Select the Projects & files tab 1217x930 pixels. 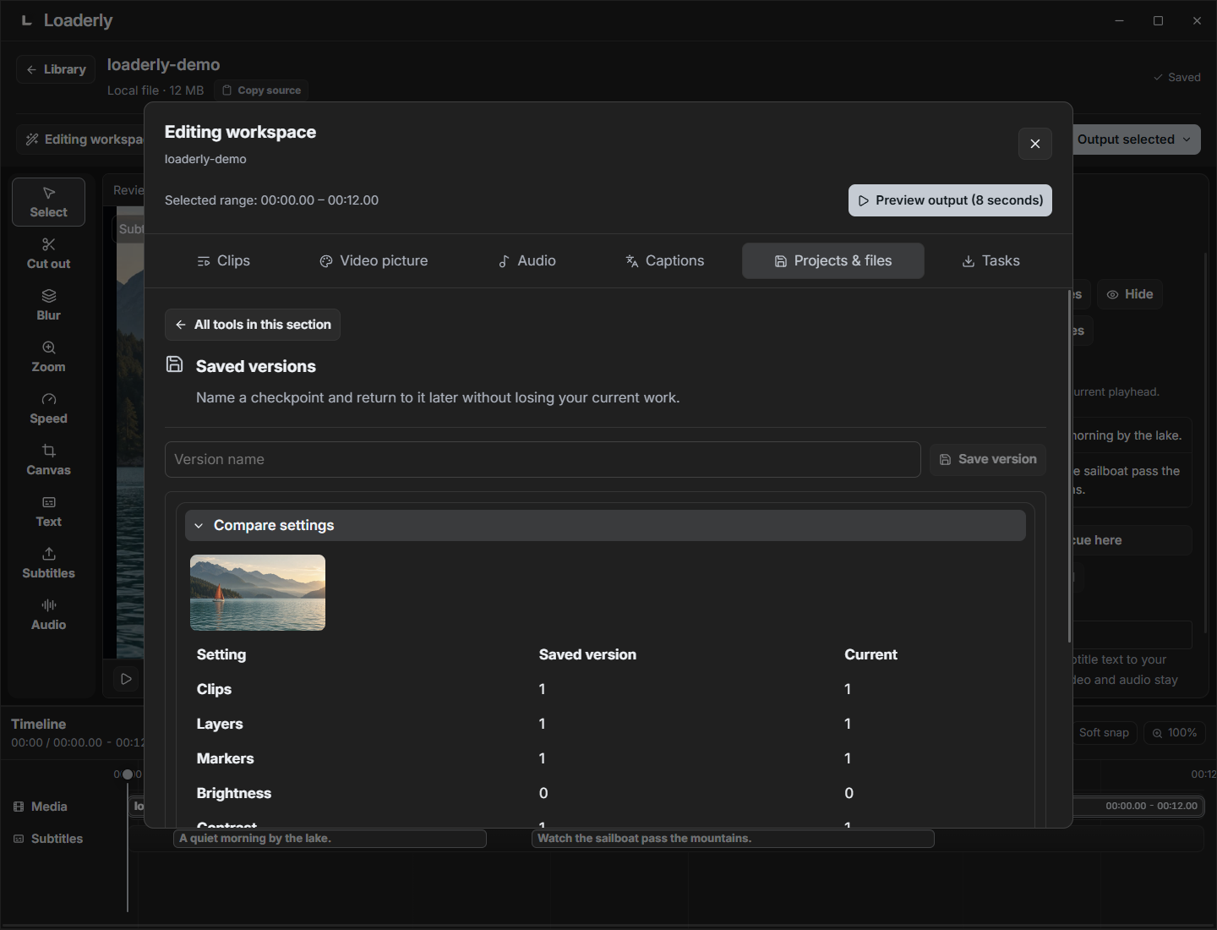[833, 261]
